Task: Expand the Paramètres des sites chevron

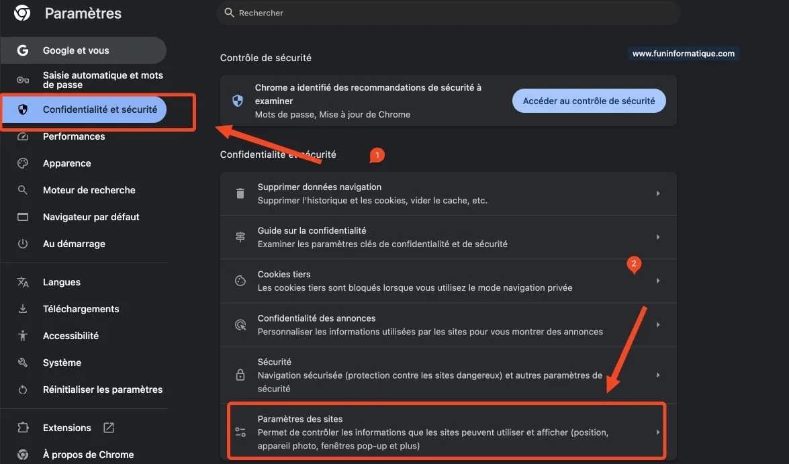Action: click(x=658, y=431)
